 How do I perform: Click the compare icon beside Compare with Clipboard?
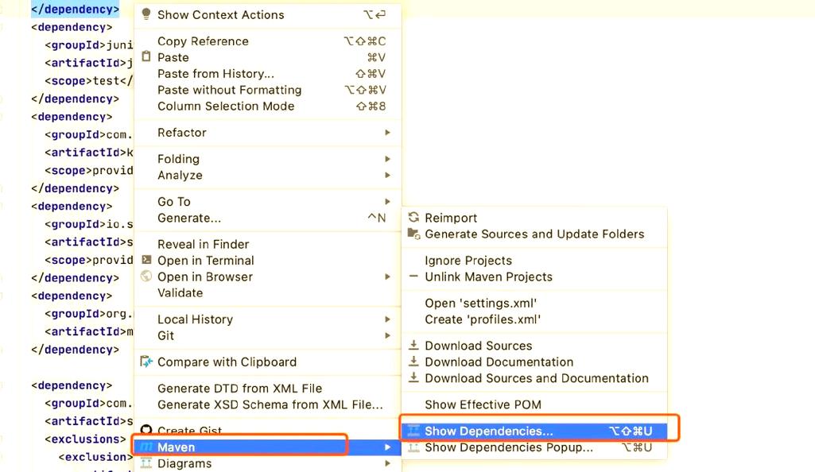click(146, 362)
